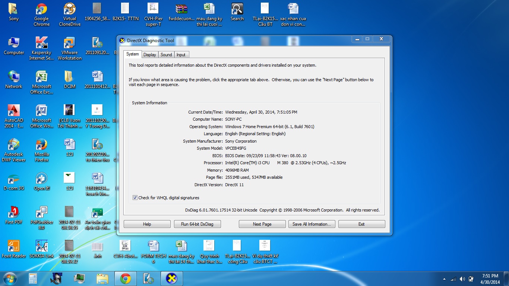Select the DCIM folder on desktop
The image size is (509, 286).
pos(70,80)
